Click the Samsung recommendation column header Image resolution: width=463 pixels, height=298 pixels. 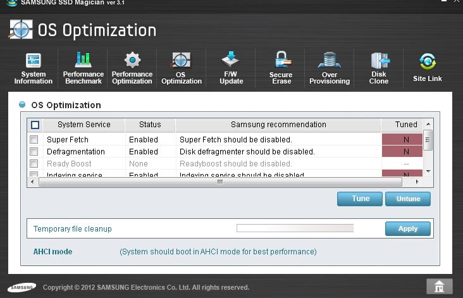[x=278, y=125]
